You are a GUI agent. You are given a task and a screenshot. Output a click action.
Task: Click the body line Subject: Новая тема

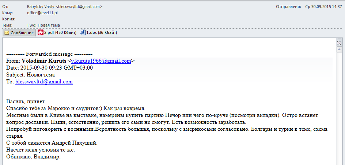(x=31, y=75)
